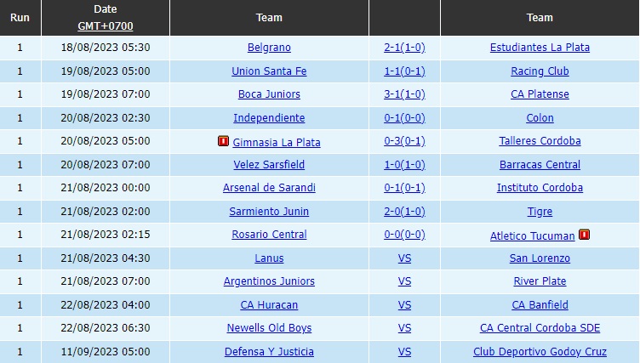
Task: Click Racing Club team link
Action: point(540,71)
